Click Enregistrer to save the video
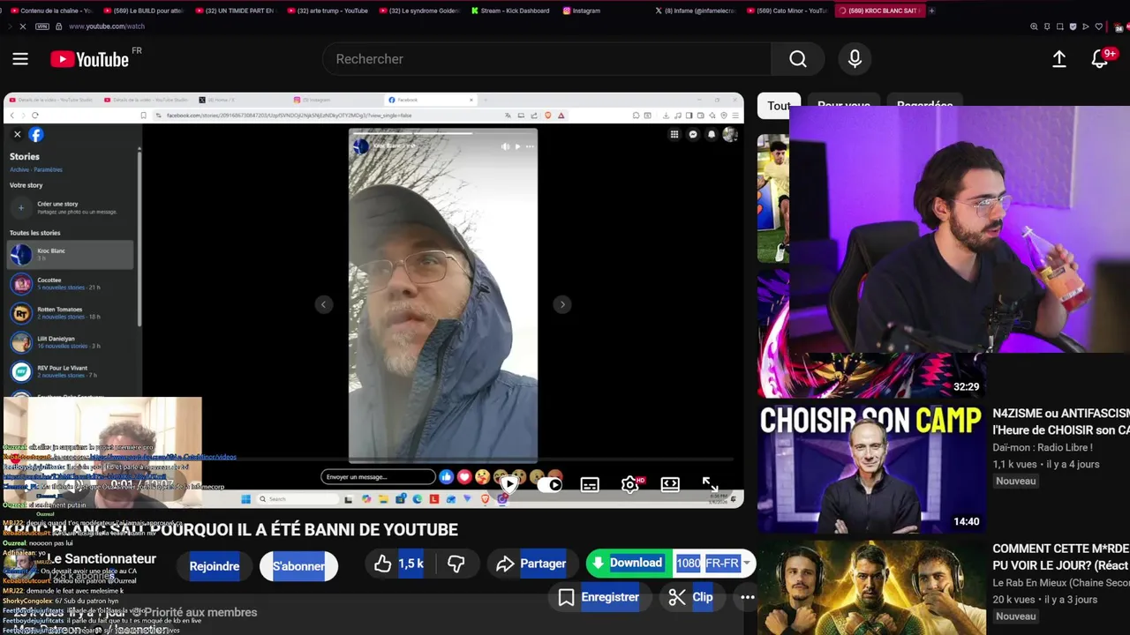The width and height of the screenshot is (1130, 635). click(599, 597)
